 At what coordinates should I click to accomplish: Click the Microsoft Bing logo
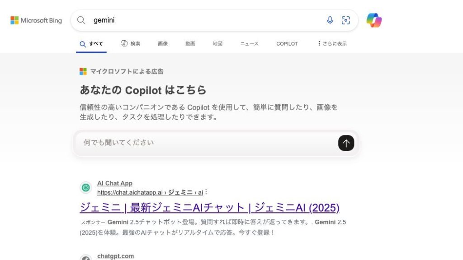click(x=36, y=20)
